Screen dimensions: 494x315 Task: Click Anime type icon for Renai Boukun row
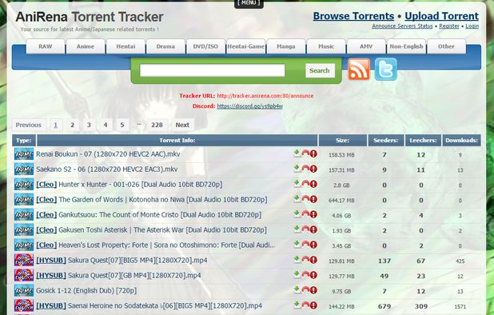[x=24, y=154]
